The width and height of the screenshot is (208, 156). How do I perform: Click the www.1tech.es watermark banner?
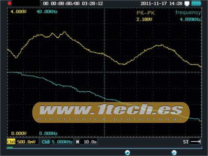click(111, 112)
